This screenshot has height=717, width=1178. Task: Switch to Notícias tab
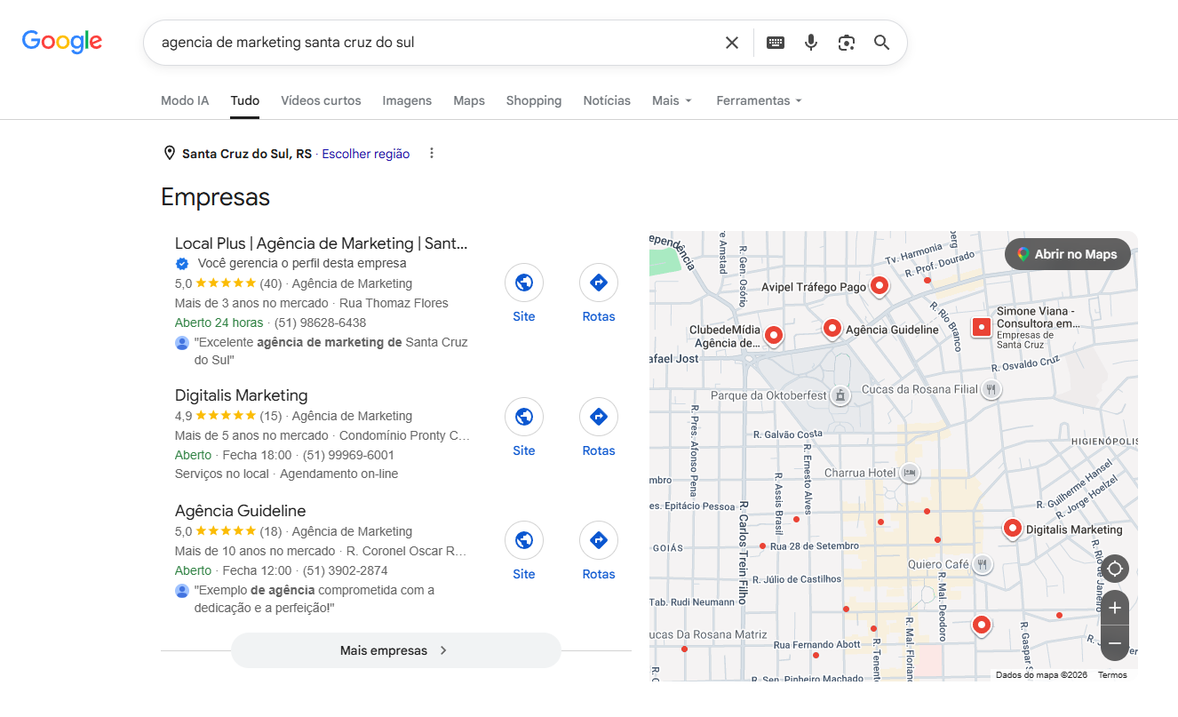pyautogui.click(x=607, y=100)
